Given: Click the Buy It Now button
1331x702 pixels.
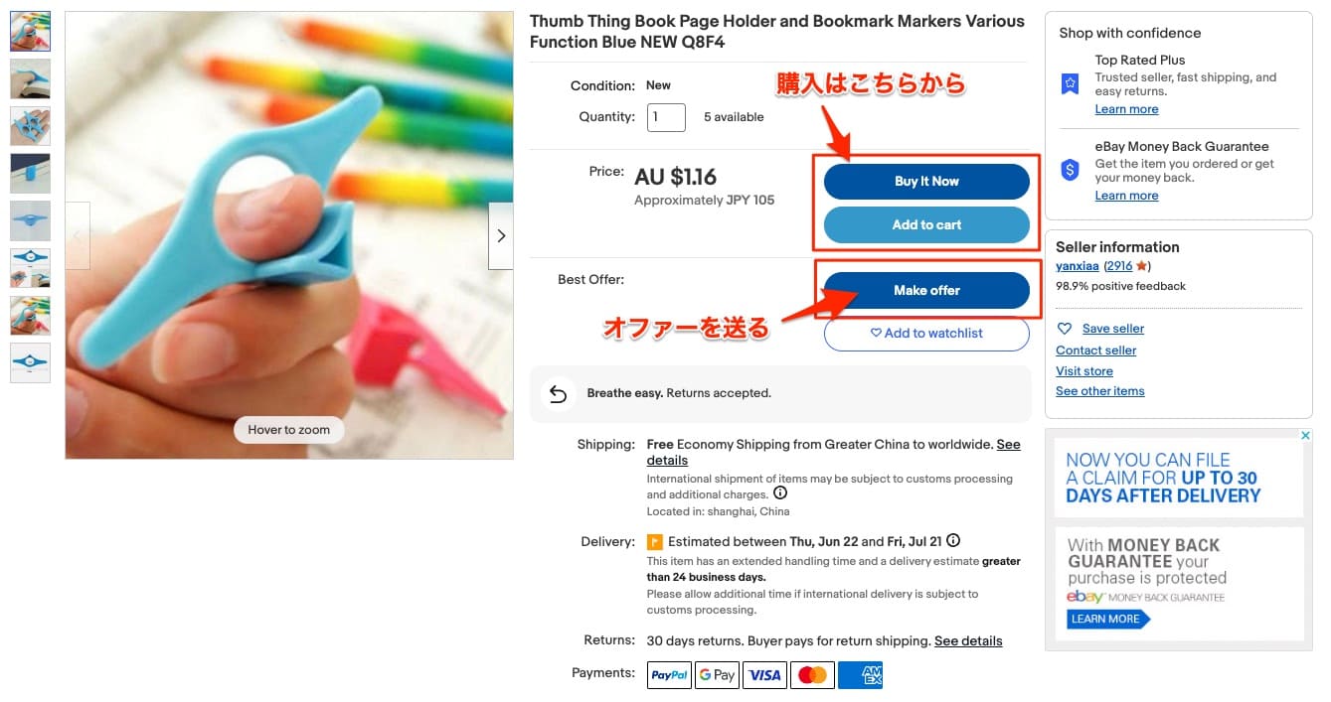Looking at the screenshot, I should tap(926, 182).
